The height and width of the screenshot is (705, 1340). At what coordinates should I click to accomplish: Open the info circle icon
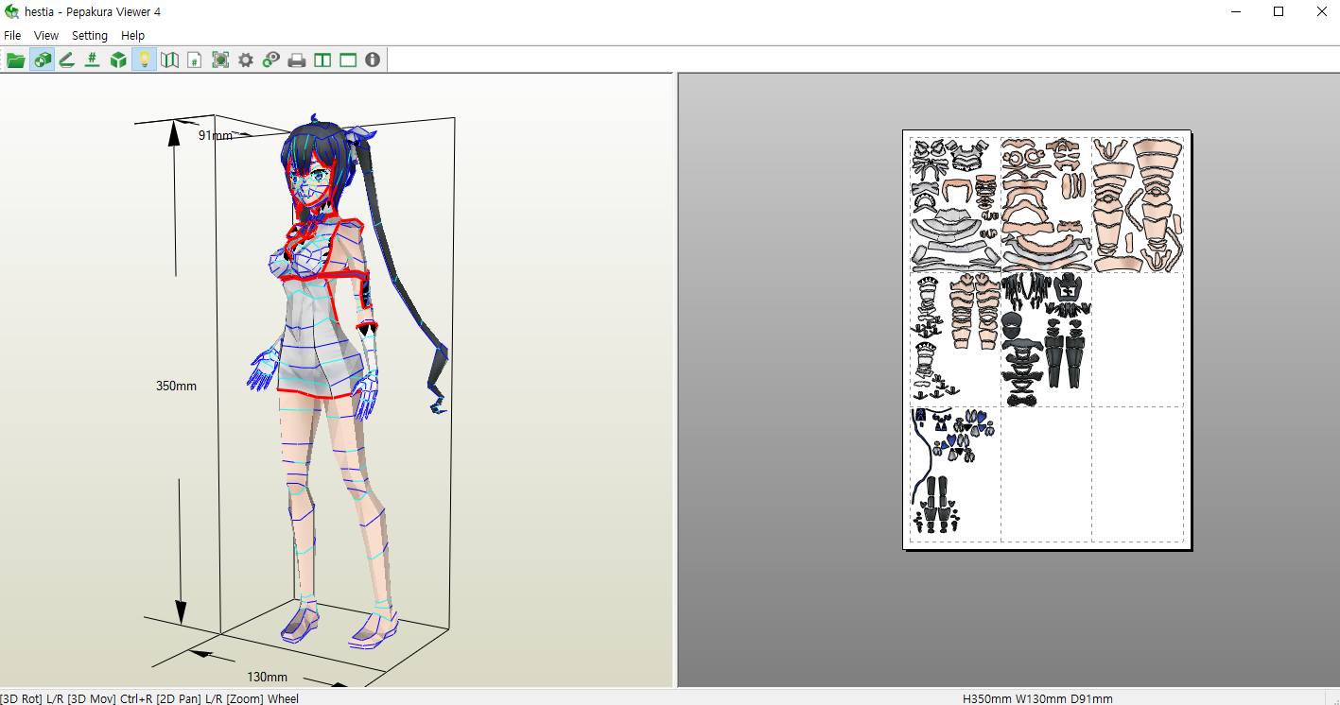pos(373,60)
